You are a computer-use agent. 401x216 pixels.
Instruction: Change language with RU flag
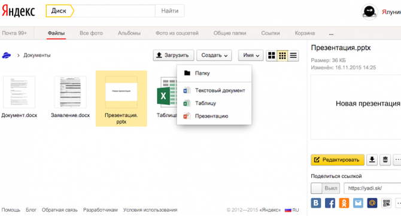[292, 210]
